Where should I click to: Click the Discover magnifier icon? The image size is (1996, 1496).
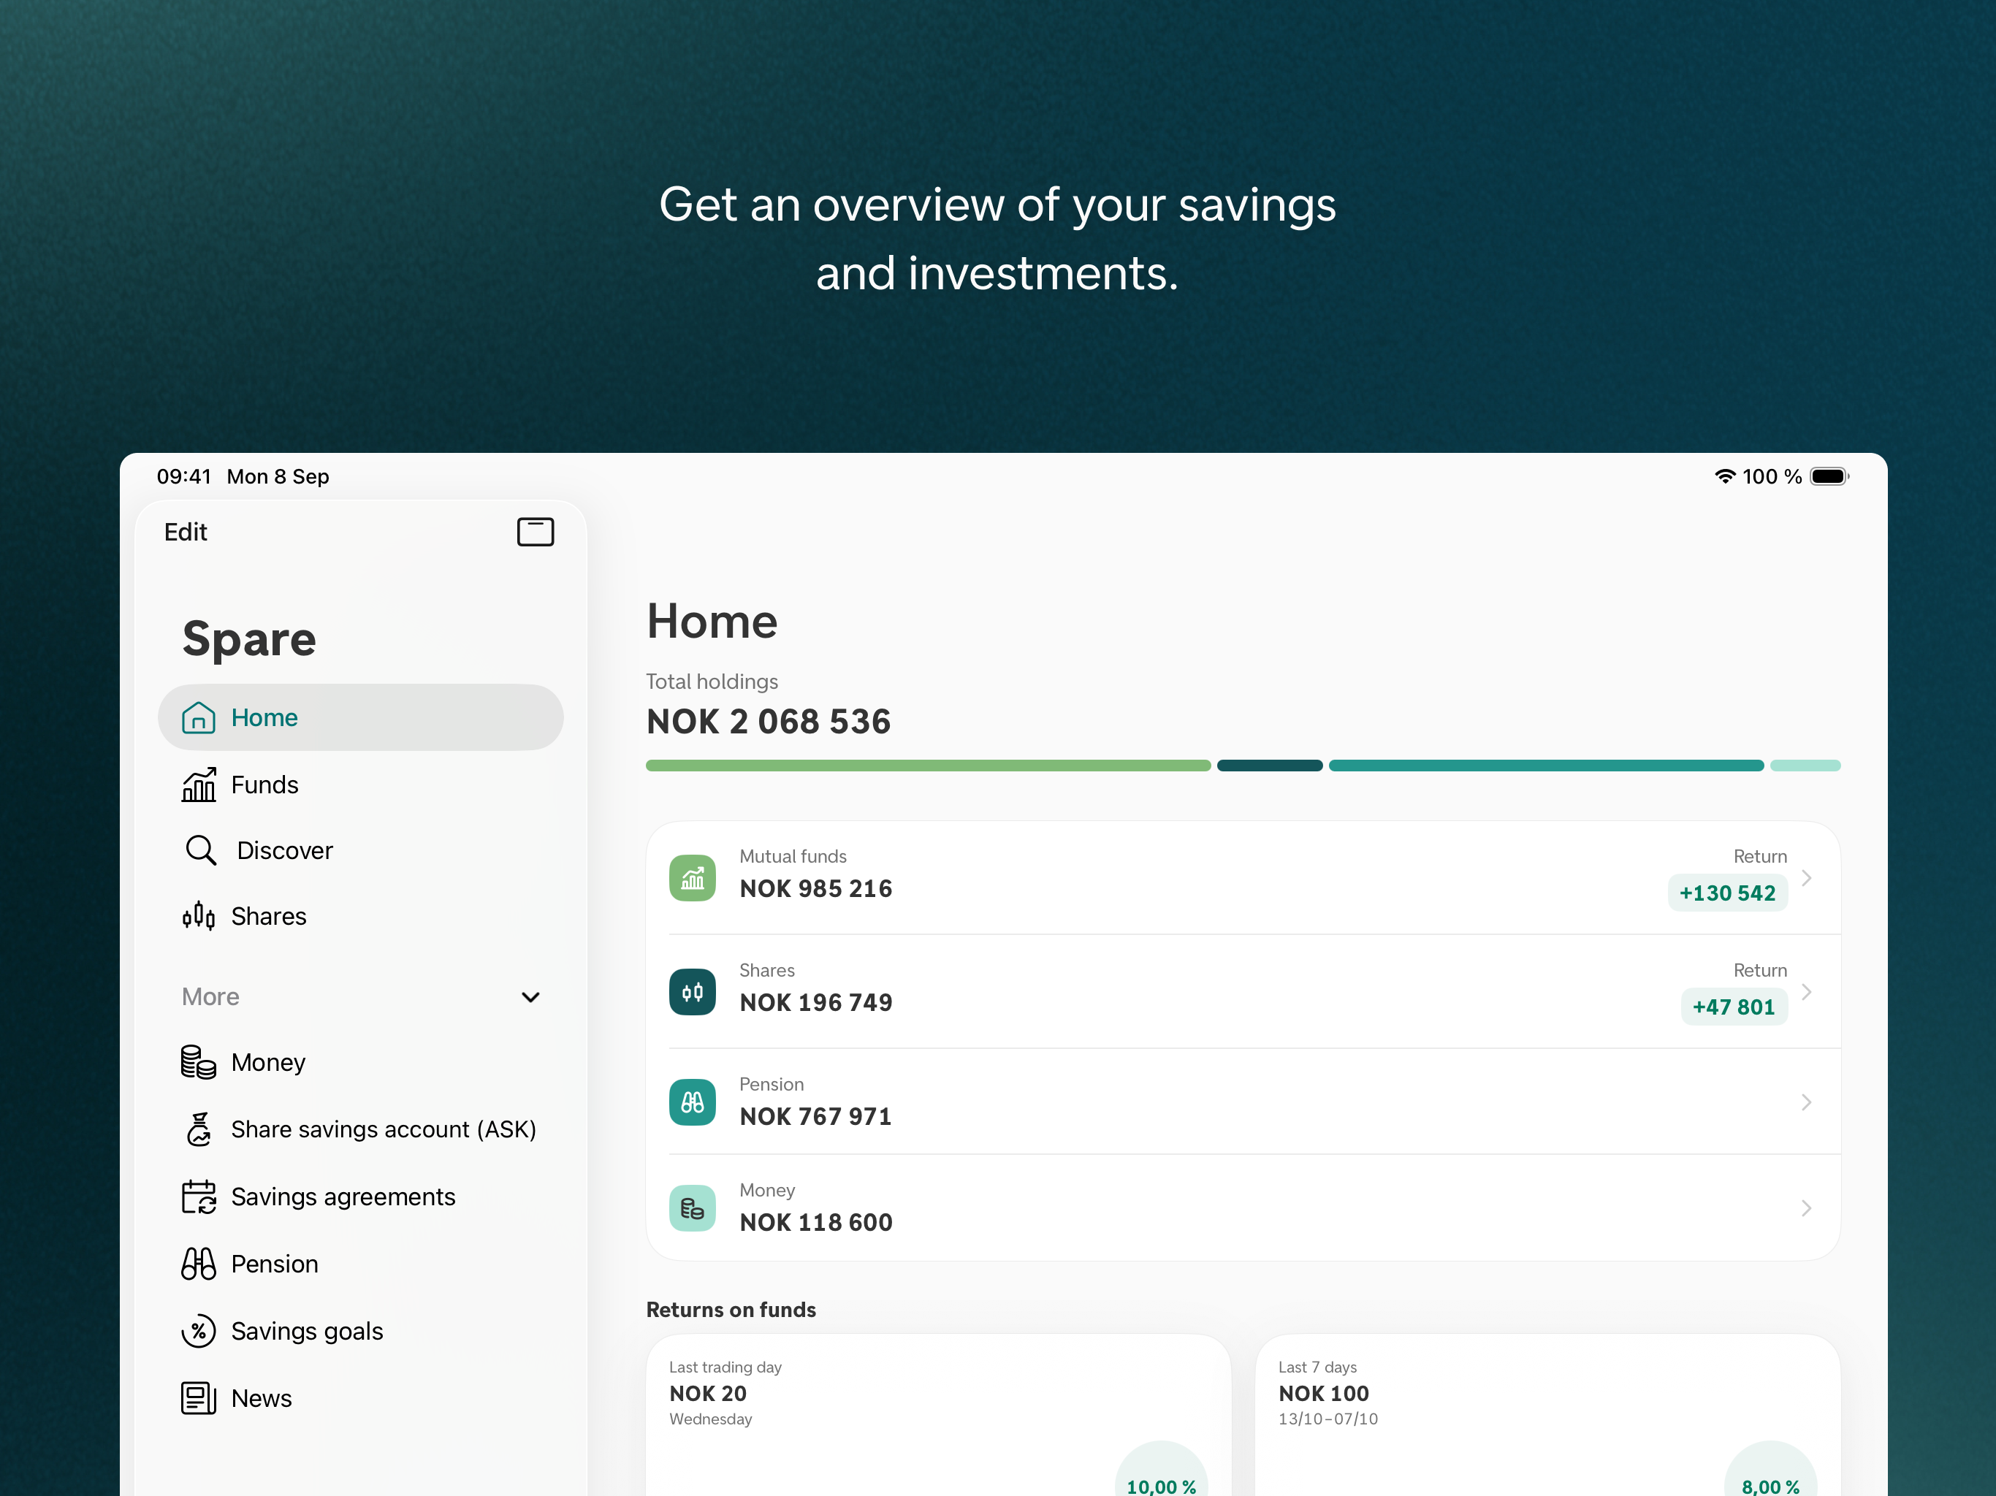(200, 850)
